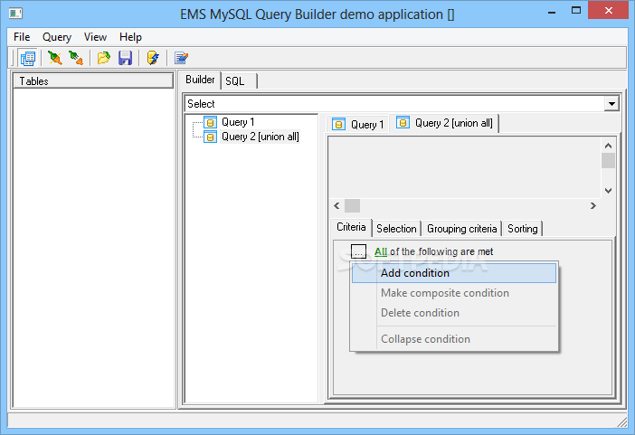Viewport: 635px width, 435px height.
Task: Click the vertical scrollbar down arrow
Action: coord(608,190)
